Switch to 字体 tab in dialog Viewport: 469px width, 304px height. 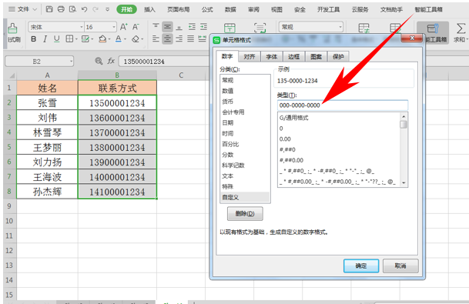272,56
